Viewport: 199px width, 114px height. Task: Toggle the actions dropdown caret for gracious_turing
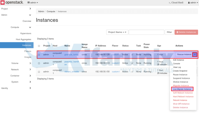click(x=195, y=55)
